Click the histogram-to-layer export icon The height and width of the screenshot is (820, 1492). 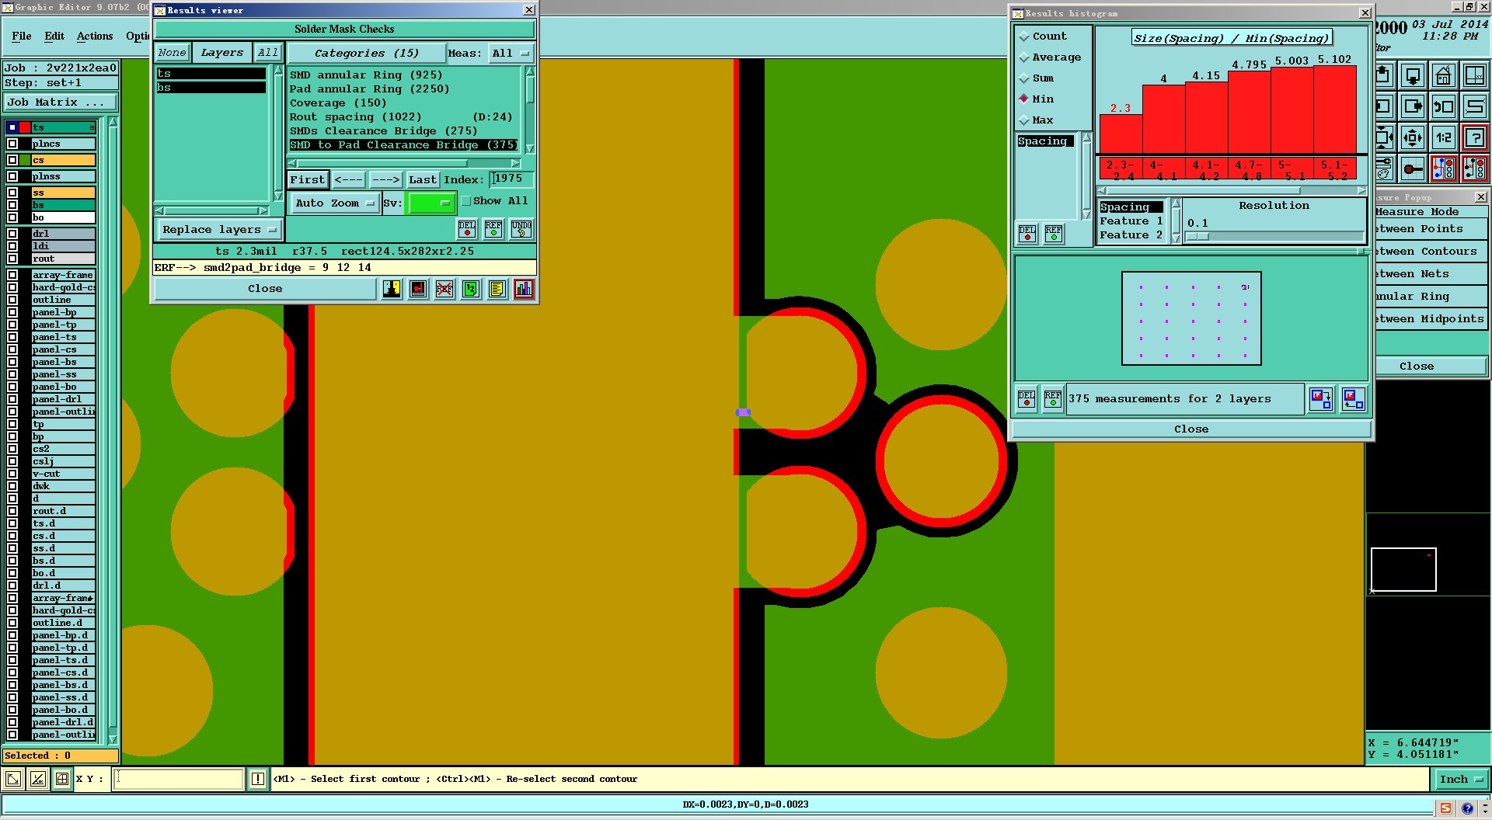pos(1321,399)
